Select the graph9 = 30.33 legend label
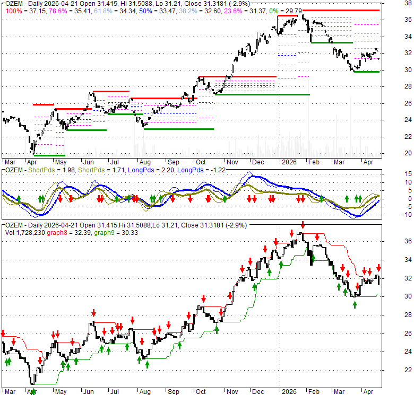The width and height of the screenshot is (414, 395). pos(116,233)
